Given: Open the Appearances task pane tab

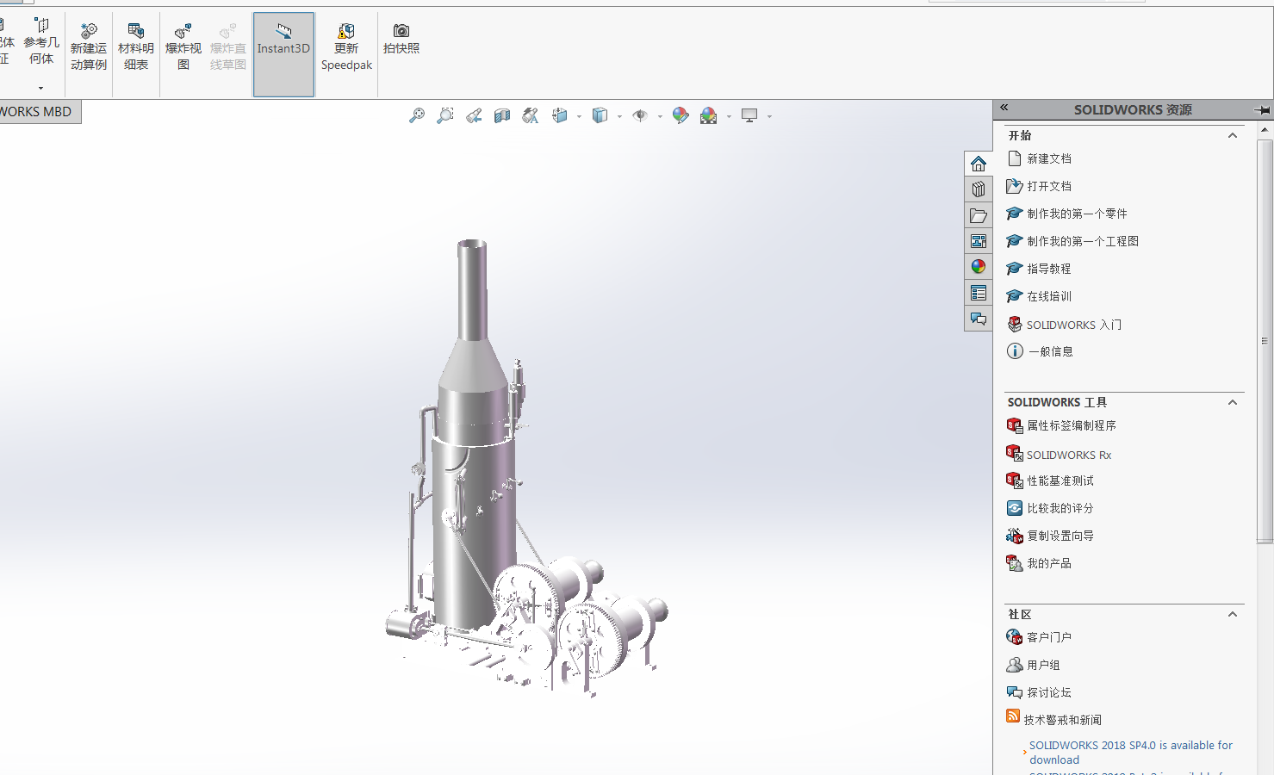Looking at the screenshot, I should pos(979,267).
